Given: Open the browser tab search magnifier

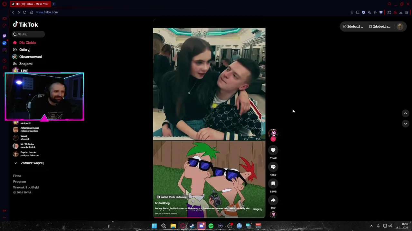Looking at the screenshot, I should (389, 4).
